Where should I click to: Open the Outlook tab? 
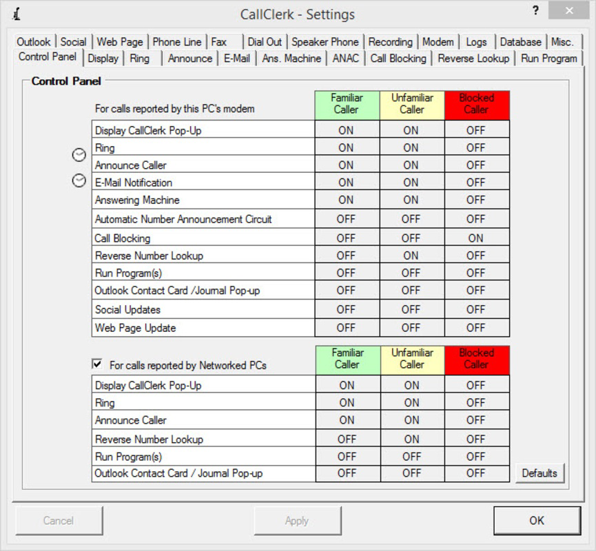coord(34,42)
